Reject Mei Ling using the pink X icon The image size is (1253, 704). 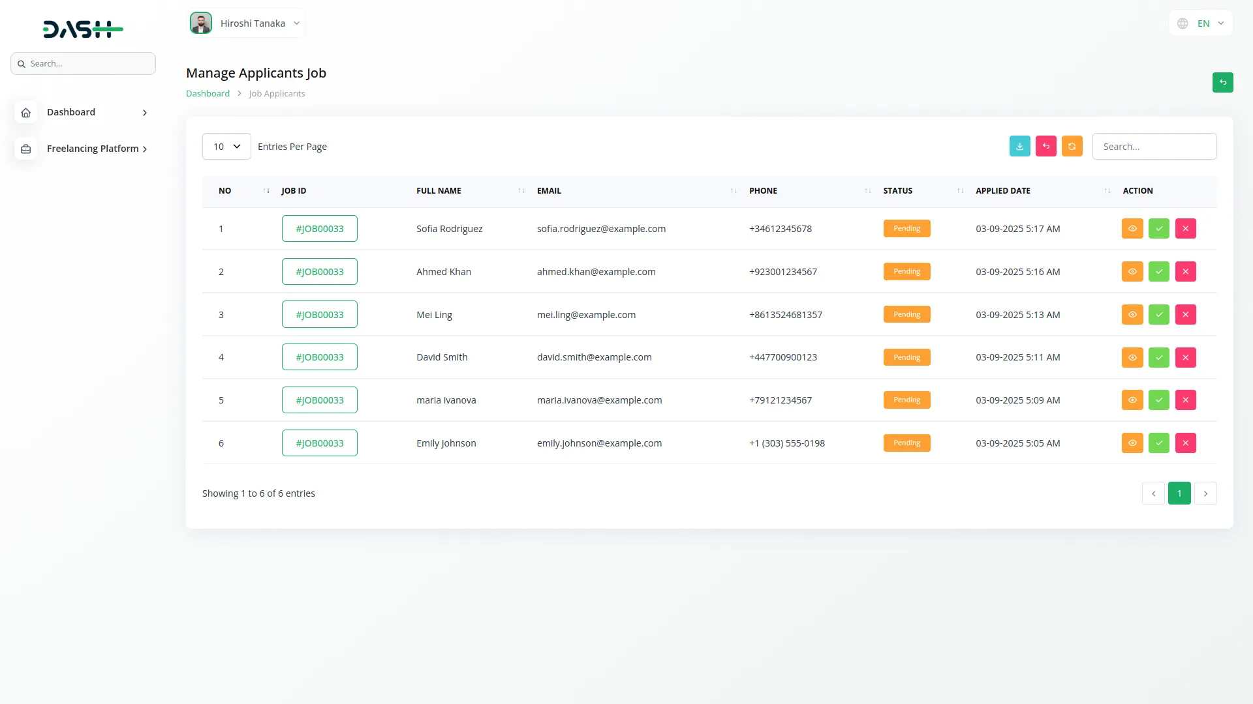coord(1186,314)
